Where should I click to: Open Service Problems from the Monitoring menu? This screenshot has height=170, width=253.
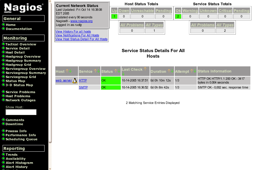tap(20, 92)
